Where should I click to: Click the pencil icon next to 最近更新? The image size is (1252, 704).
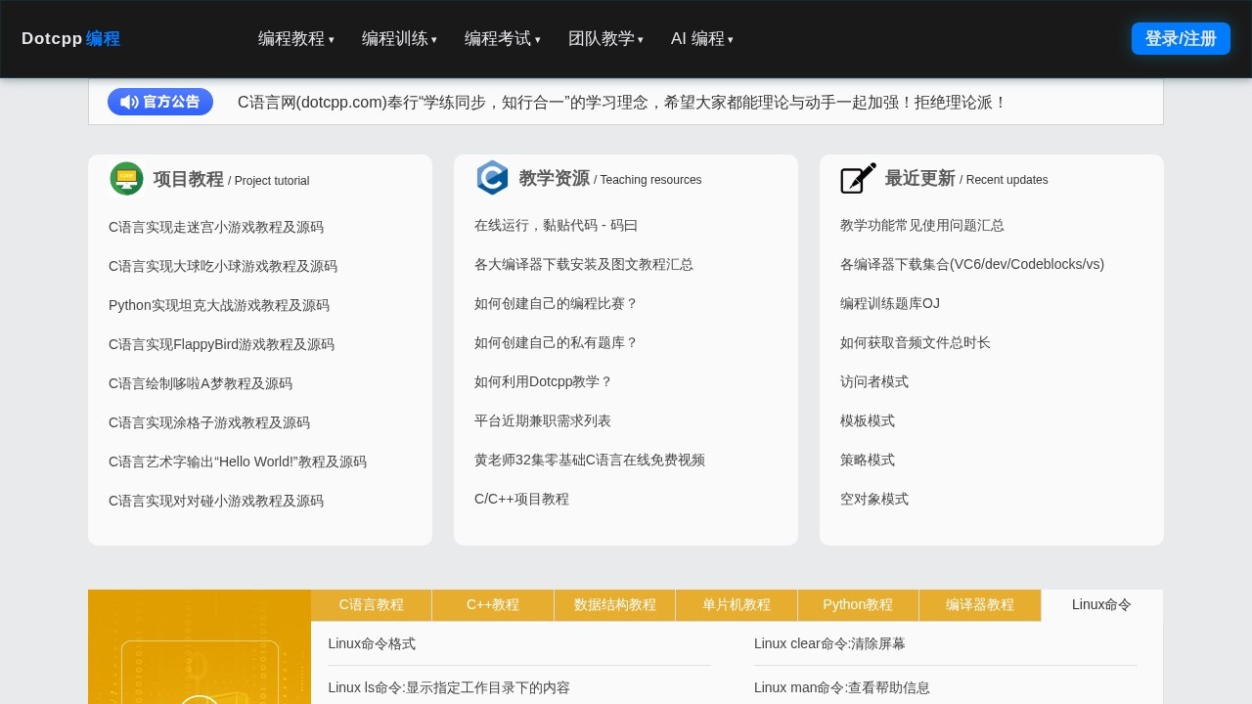click(857, 178)
